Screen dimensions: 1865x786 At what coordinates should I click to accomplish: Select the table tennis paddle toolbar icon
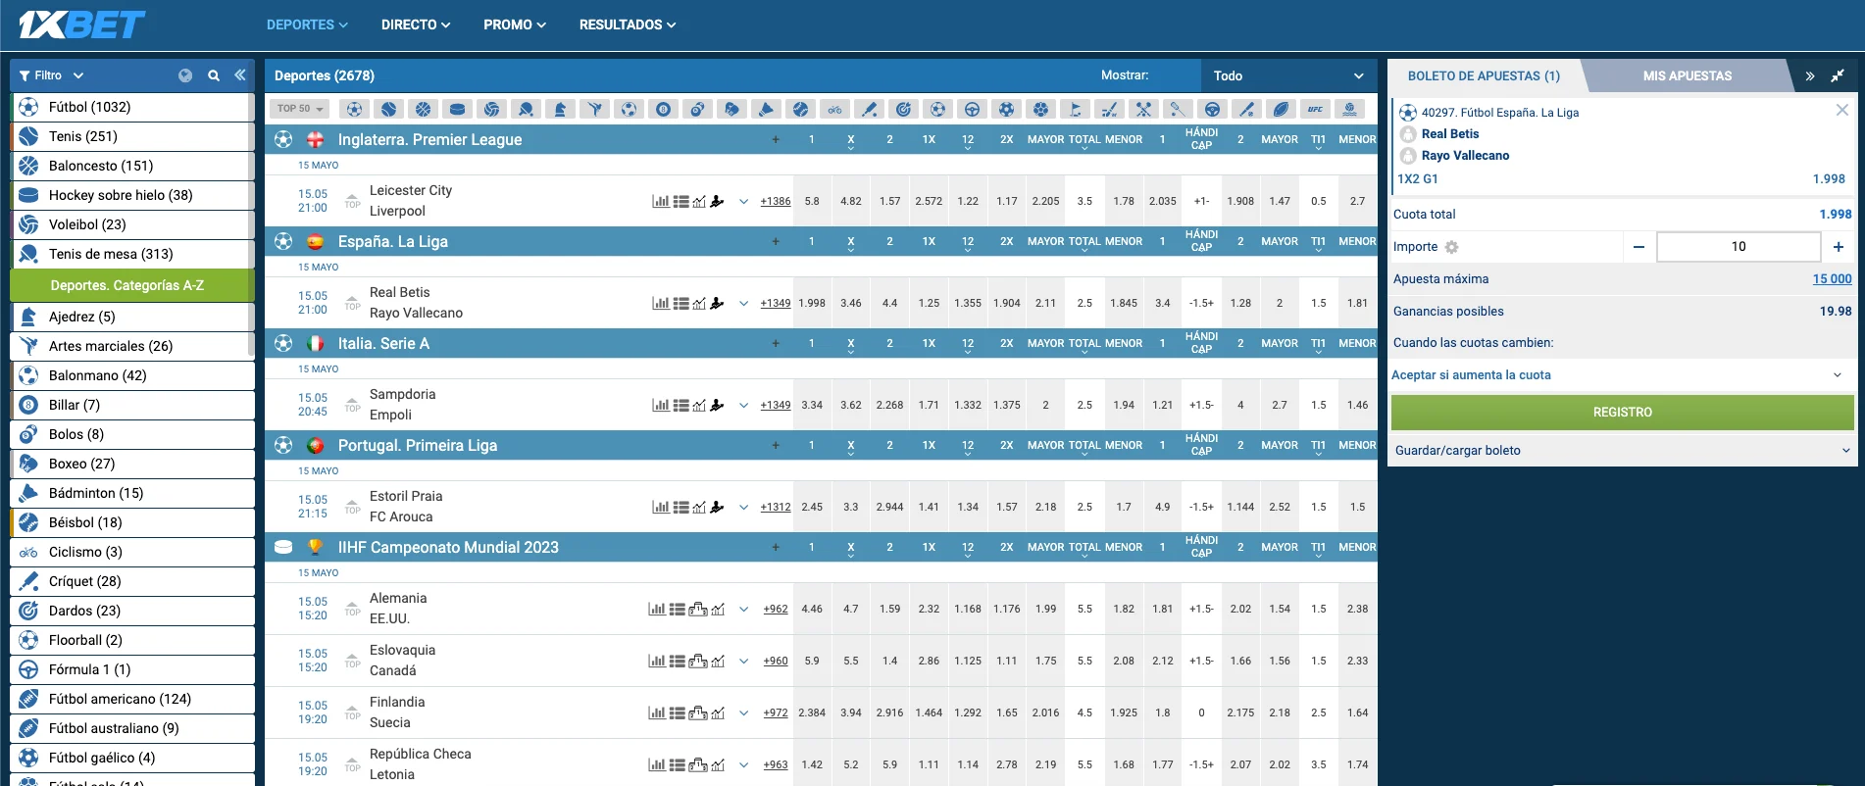coord(526,109)
